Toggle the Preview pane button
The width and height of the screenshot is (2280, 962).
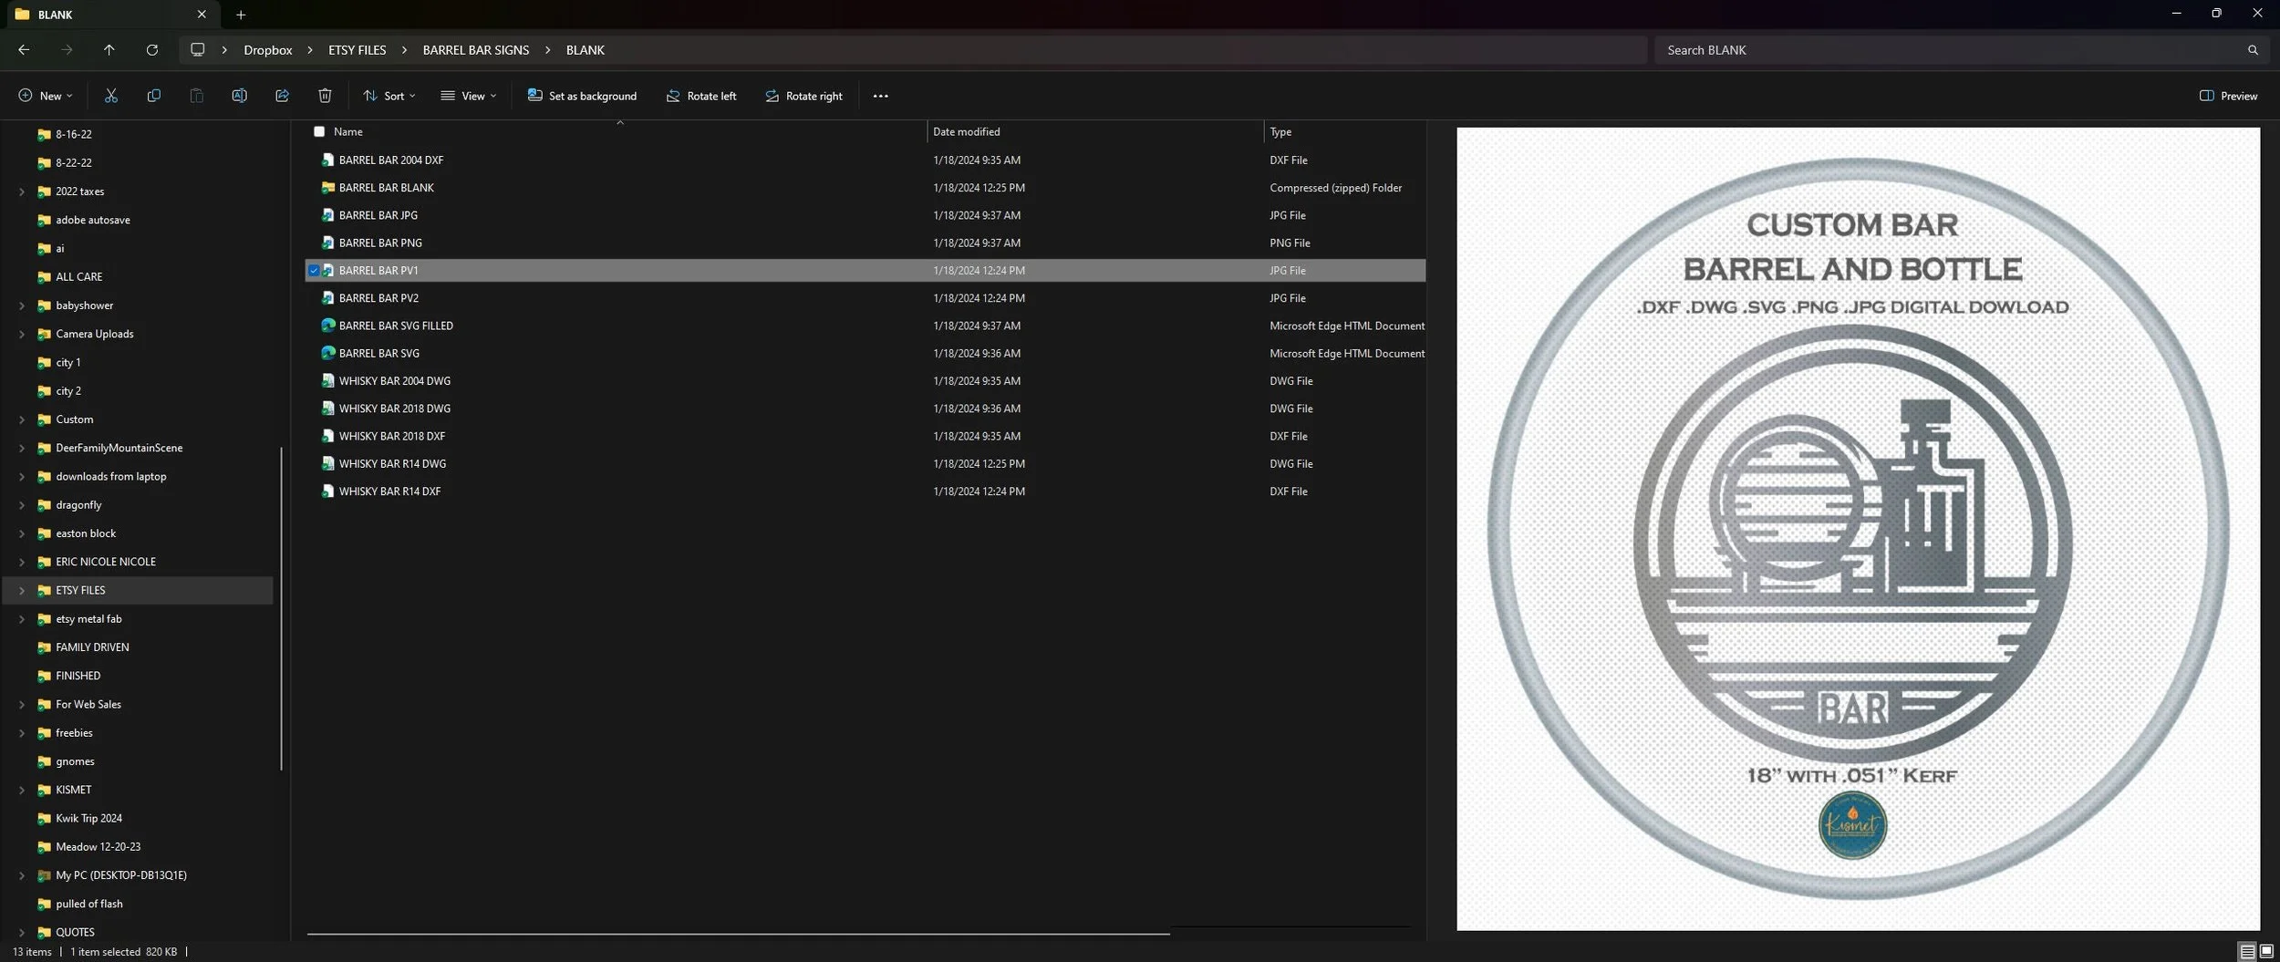2229,96
